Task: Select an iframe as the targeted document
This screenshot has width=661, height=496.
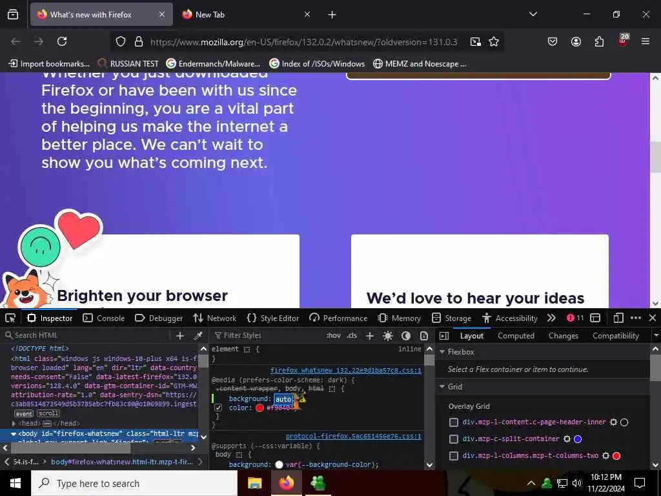Action: coord(595,318)
